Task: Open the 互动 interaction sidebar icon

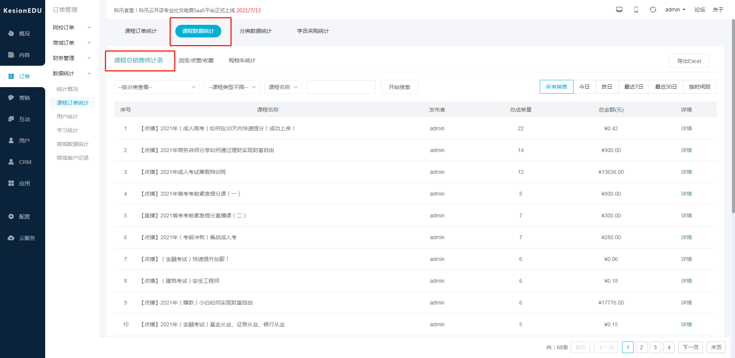Action: pos(11,119)
